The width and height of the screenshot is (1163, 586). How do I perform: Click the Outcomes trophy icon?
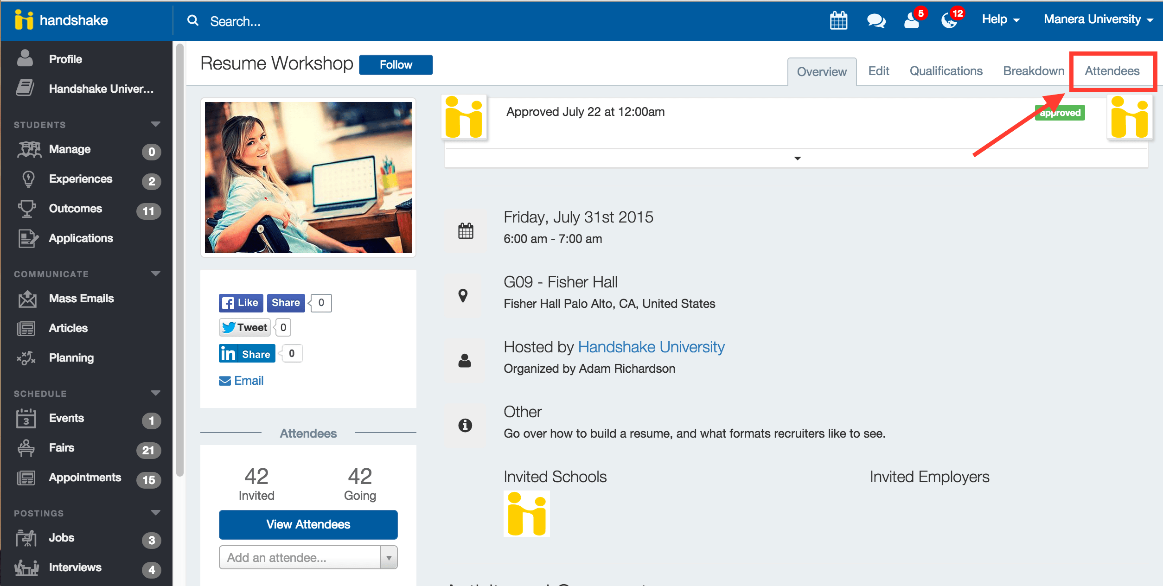[x=27, y=209]
